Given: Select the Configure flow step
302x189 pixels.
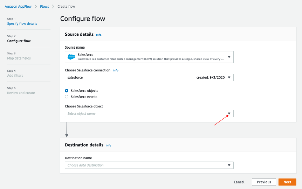Looking at the screenshot, I should point(19,41).
